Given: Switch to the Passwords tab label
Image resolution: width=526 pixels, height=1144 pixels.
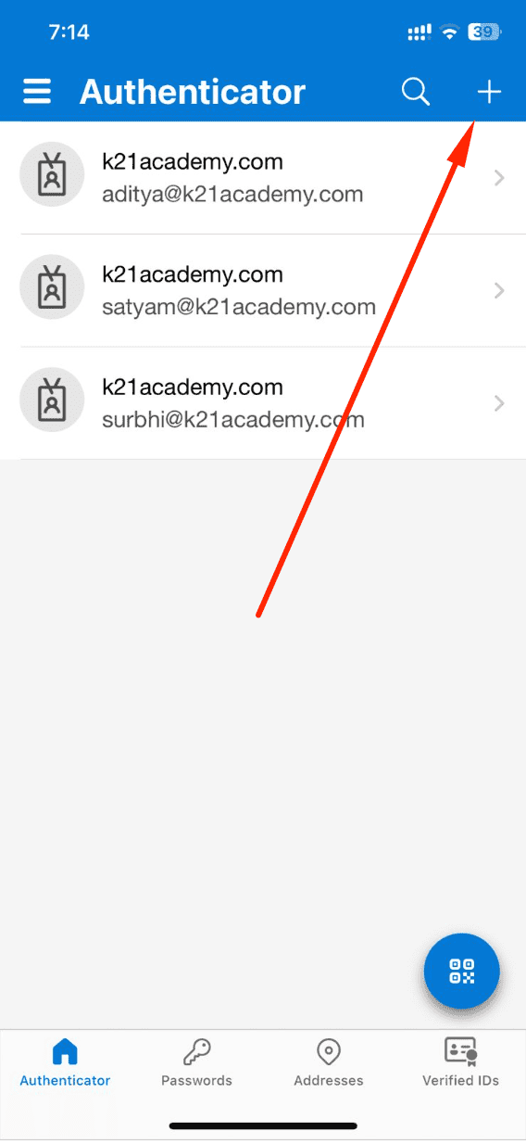Looking at the screenshot, I should (x=196, y=1080).
